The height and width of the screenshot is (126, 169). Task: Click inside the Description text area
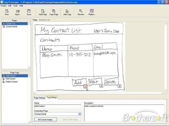124,113
